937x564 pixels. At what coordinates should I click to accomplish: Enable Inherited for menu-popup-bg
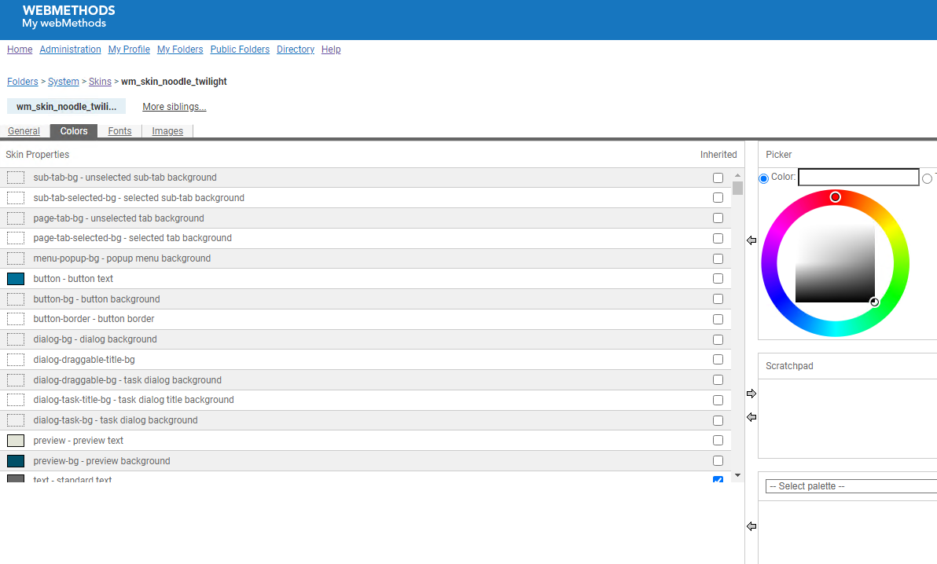pos(718,258)
